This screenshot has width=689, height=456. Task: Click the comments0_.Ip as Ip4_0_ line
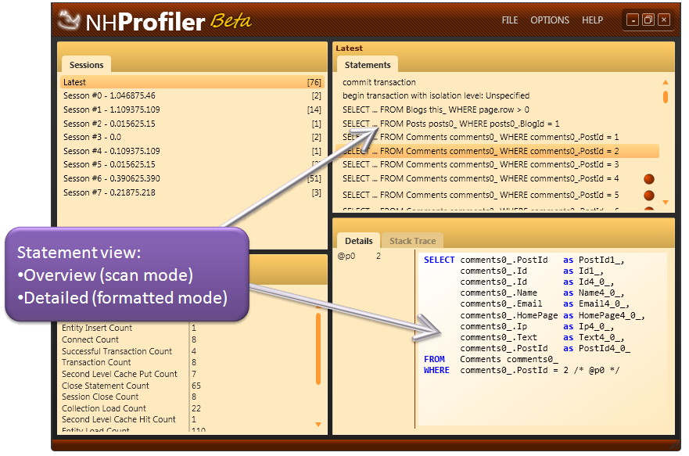(x=537, y=326)
